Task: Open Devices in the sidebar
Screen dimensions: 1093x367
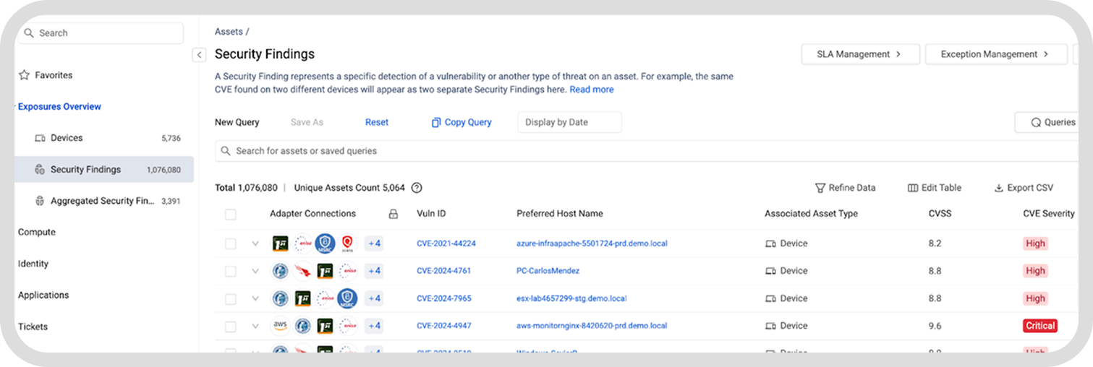Action: tap(67, 138)
